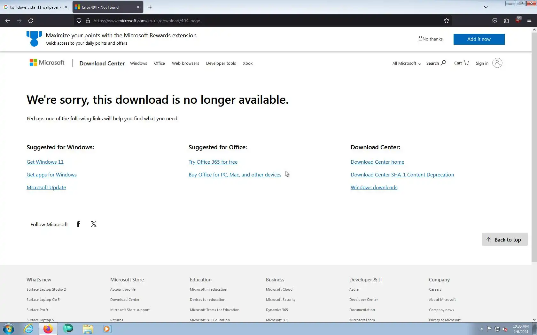Close the Error 404 tab

pos(138,7)
